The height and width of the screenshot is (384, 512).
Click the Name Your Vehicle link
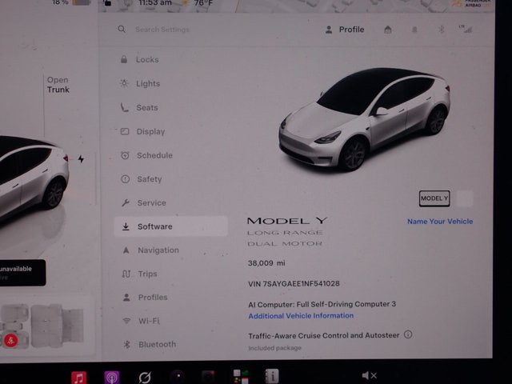[440, 222]
